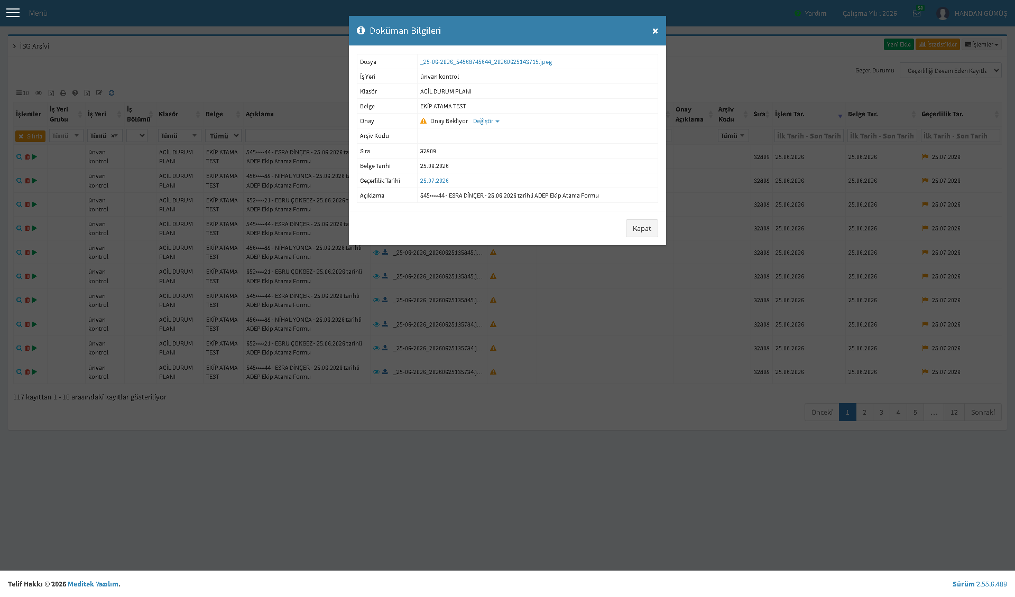Delete the first row using trash icon

click(x=27, y=157)
